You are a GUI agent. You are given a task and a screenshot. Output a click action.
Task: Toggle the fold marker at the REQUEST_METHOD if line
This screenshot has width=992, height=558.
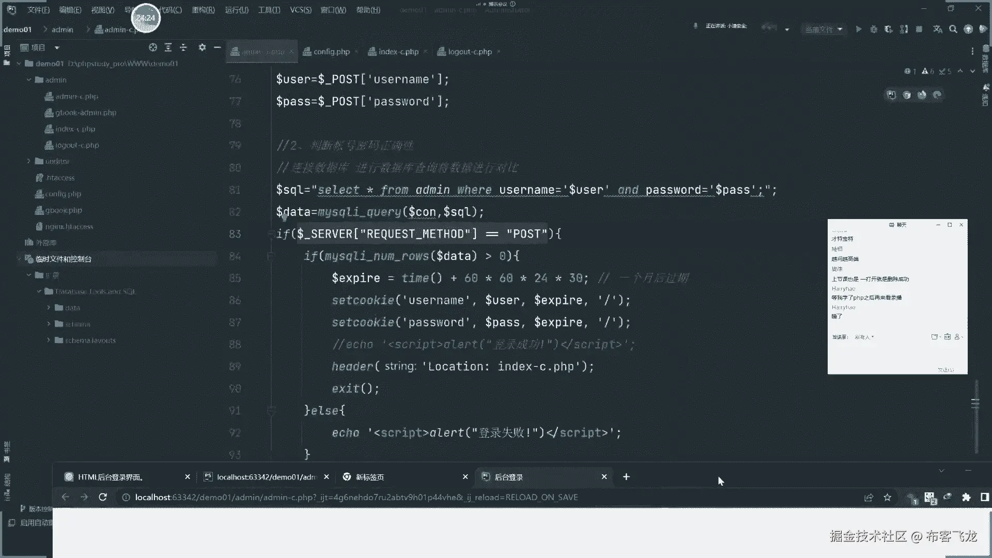271,234
